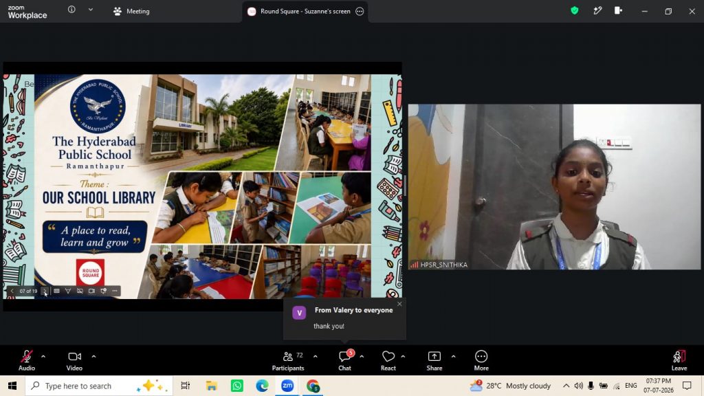This screenshot has height=396, width=704.
Task: Expand the video options caret
Action: 93,357
